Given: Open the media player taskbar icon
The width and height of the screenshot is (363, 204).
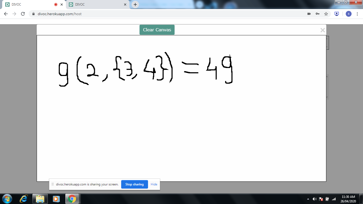Looking at the screenshot, I should point(56,199).
